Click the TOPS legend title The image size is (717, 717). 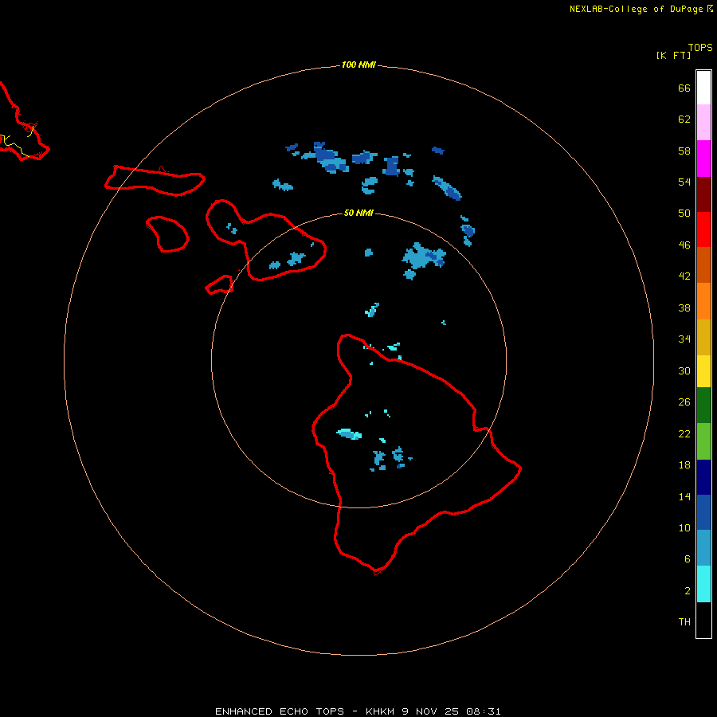click(x=700, y=48)
